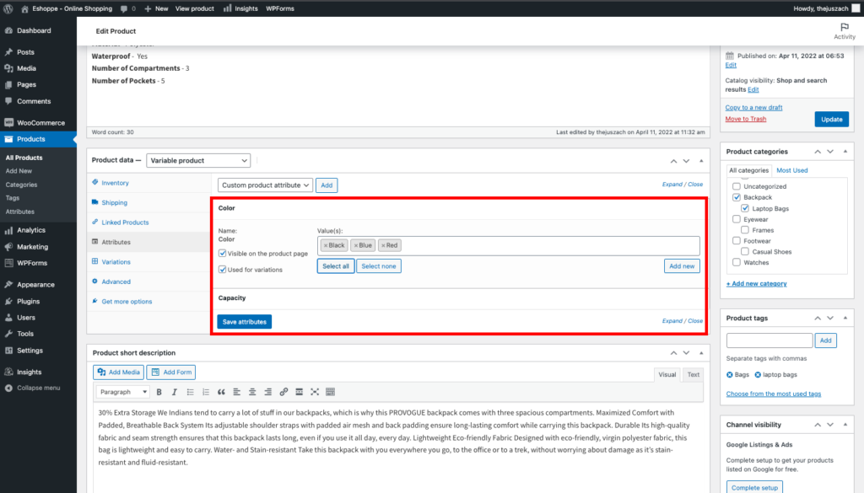
Task: Click the Plugins icon in the sidebar
Action: coord(8,301)
